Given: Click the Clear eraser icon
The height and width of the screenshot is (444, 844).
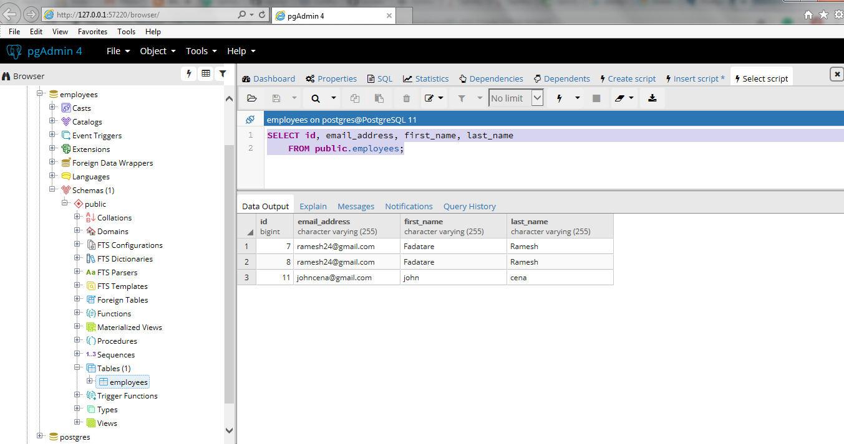Looking at the screenshot, I should (x=619, y=98).
